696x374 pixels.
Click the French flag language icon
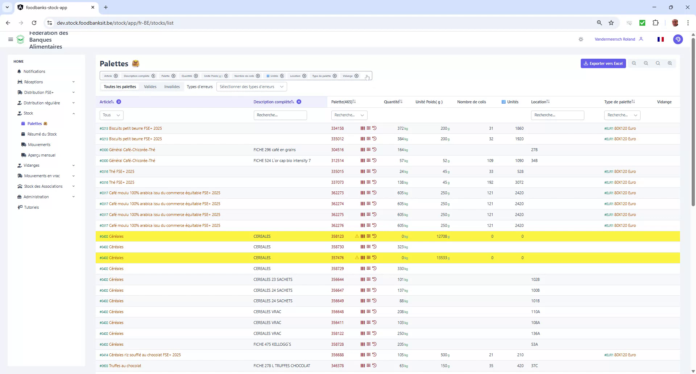[660, 39]
